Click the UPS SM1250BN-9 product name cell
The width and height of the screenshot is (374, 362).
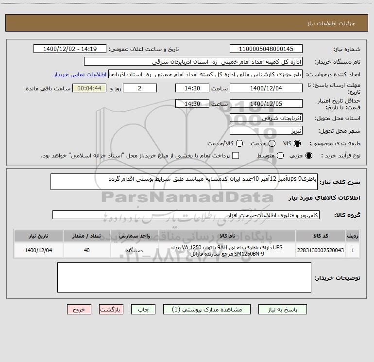[x=227, y=250]
